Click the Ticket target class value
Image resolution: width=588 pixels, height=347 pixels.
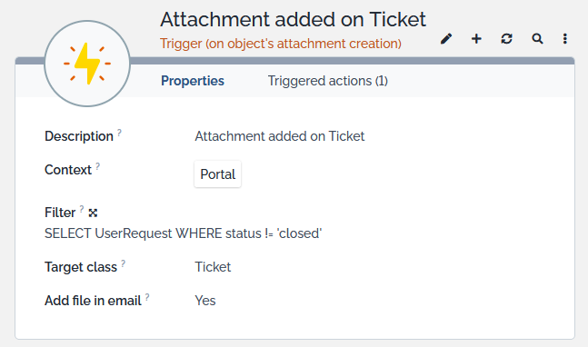[x=213, y=267]
